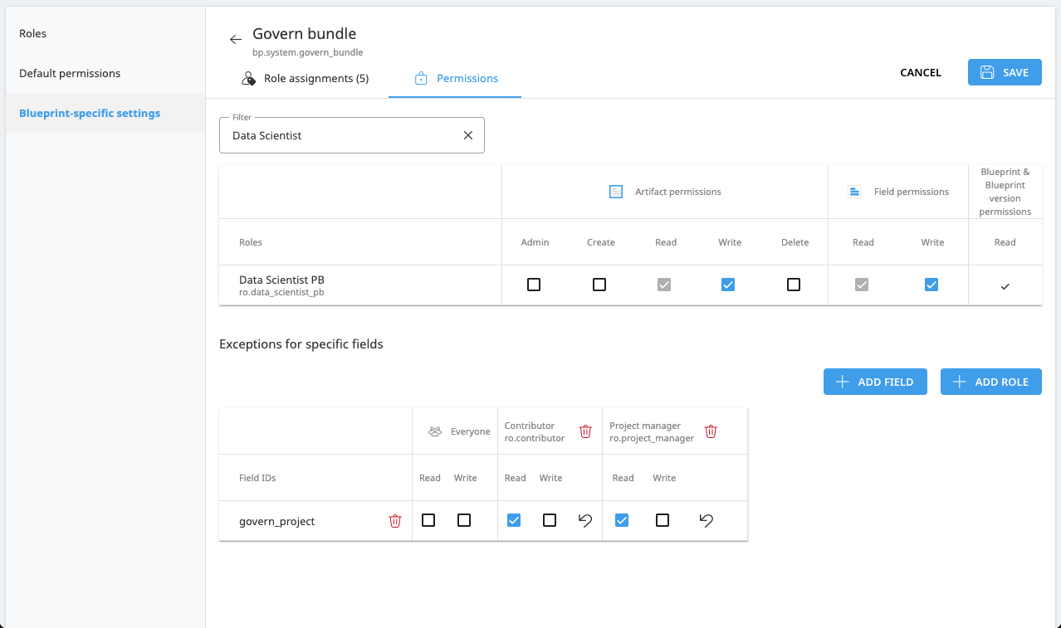Revert Project manager exception with the undo icon
1061x628 pixels.
click(706, 520)
